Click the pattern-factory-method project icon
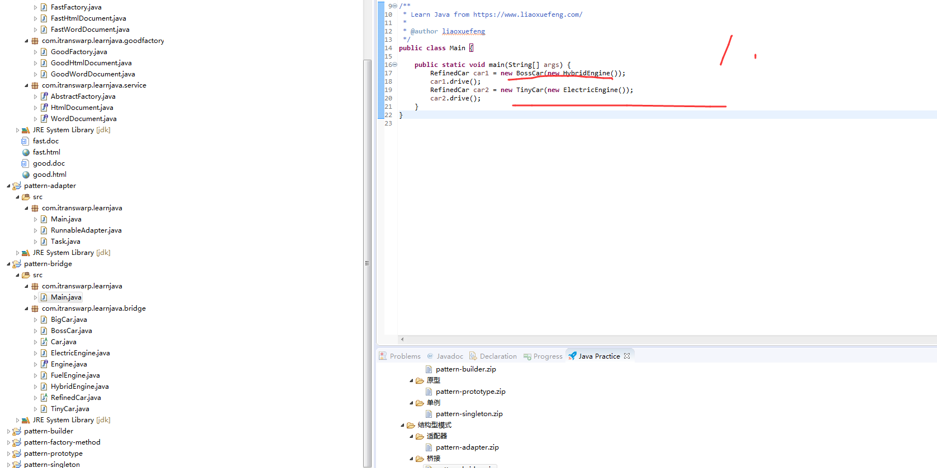 17,442
